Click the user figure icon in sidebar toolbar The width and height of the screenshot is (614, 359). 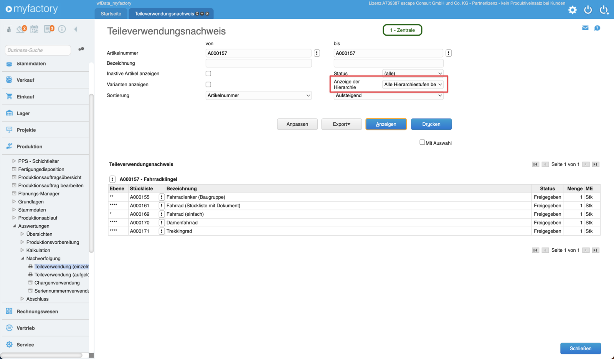click(9, 29)
